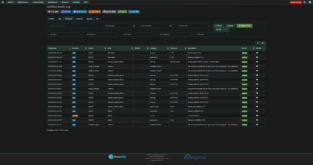Select the Database tab
313x165 pixels.
[x=68, y=19]
